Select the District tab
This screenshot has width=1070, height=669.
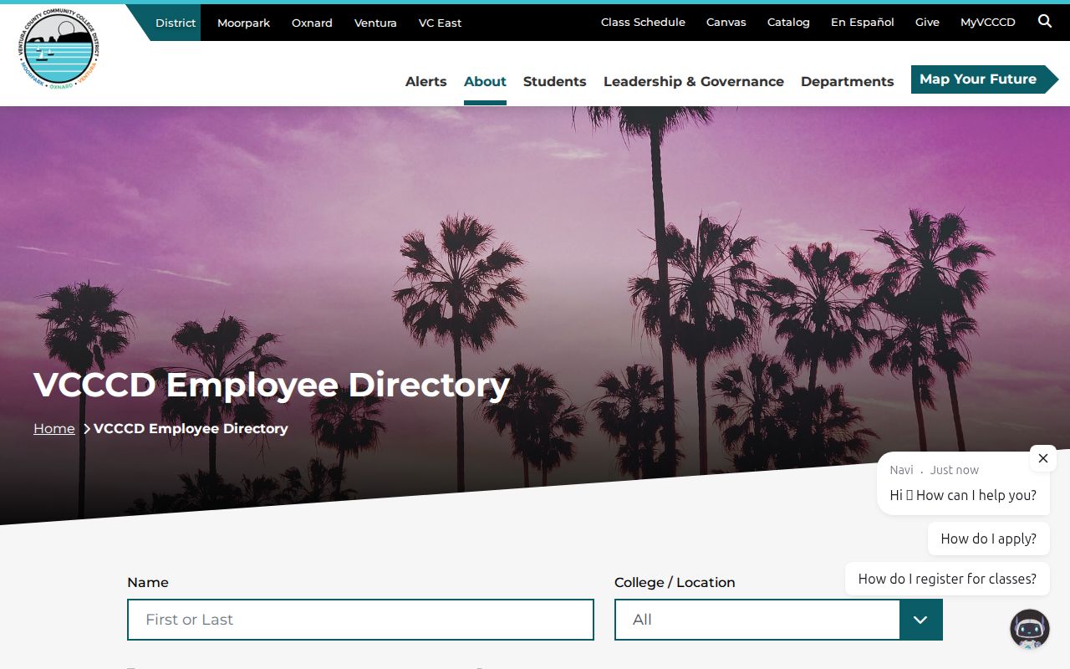tap(176, 23)
